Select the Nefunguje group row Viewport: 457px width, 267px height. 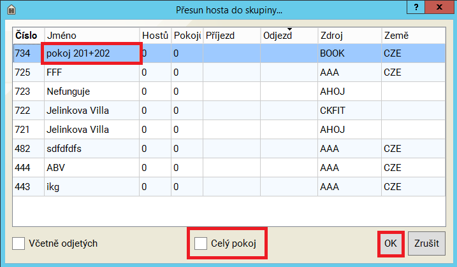91,92
